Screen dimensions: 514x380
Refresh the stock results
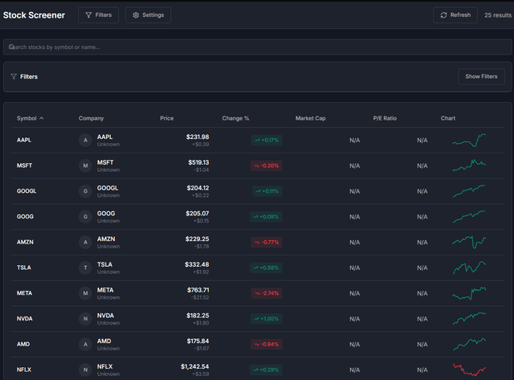pyautogui.click(x=455, y=15)
